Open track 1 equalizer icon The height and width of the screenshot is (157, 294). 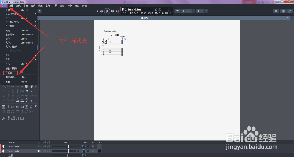(93, 146)
